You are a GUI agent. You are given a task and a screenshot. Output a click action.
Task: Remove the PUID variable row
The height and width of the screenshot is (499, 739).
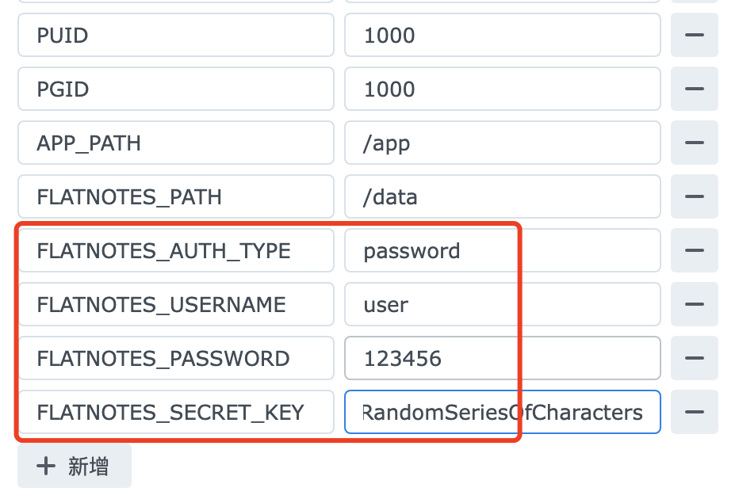694,35
